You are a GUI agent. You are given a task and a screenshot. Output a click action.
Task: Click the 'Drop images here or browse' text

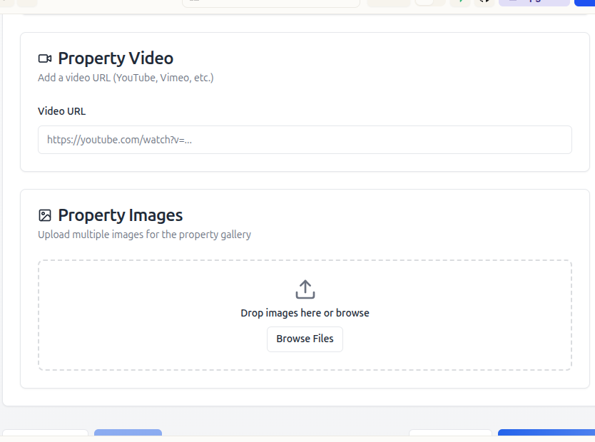tap(305, 313)
